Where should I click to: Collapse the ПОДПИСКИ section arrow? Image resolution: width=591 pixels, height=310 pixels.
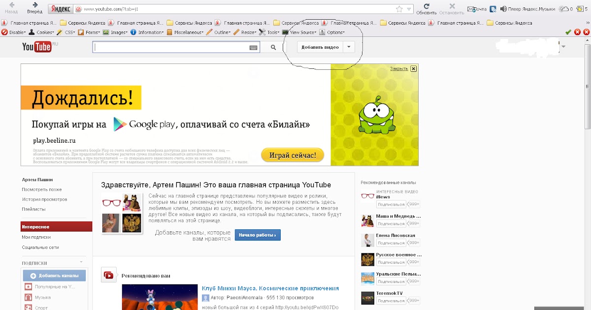[81, 262]
